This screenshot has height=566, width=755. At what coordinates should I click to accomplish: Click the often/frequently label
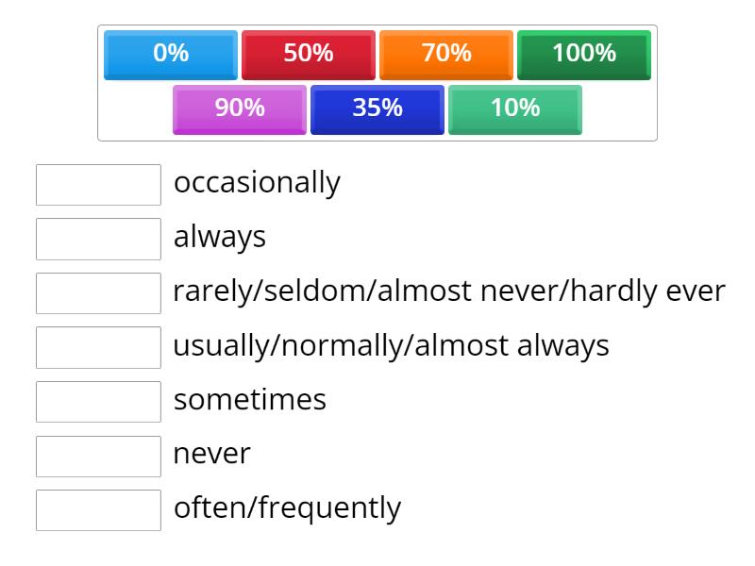[287, 508]
